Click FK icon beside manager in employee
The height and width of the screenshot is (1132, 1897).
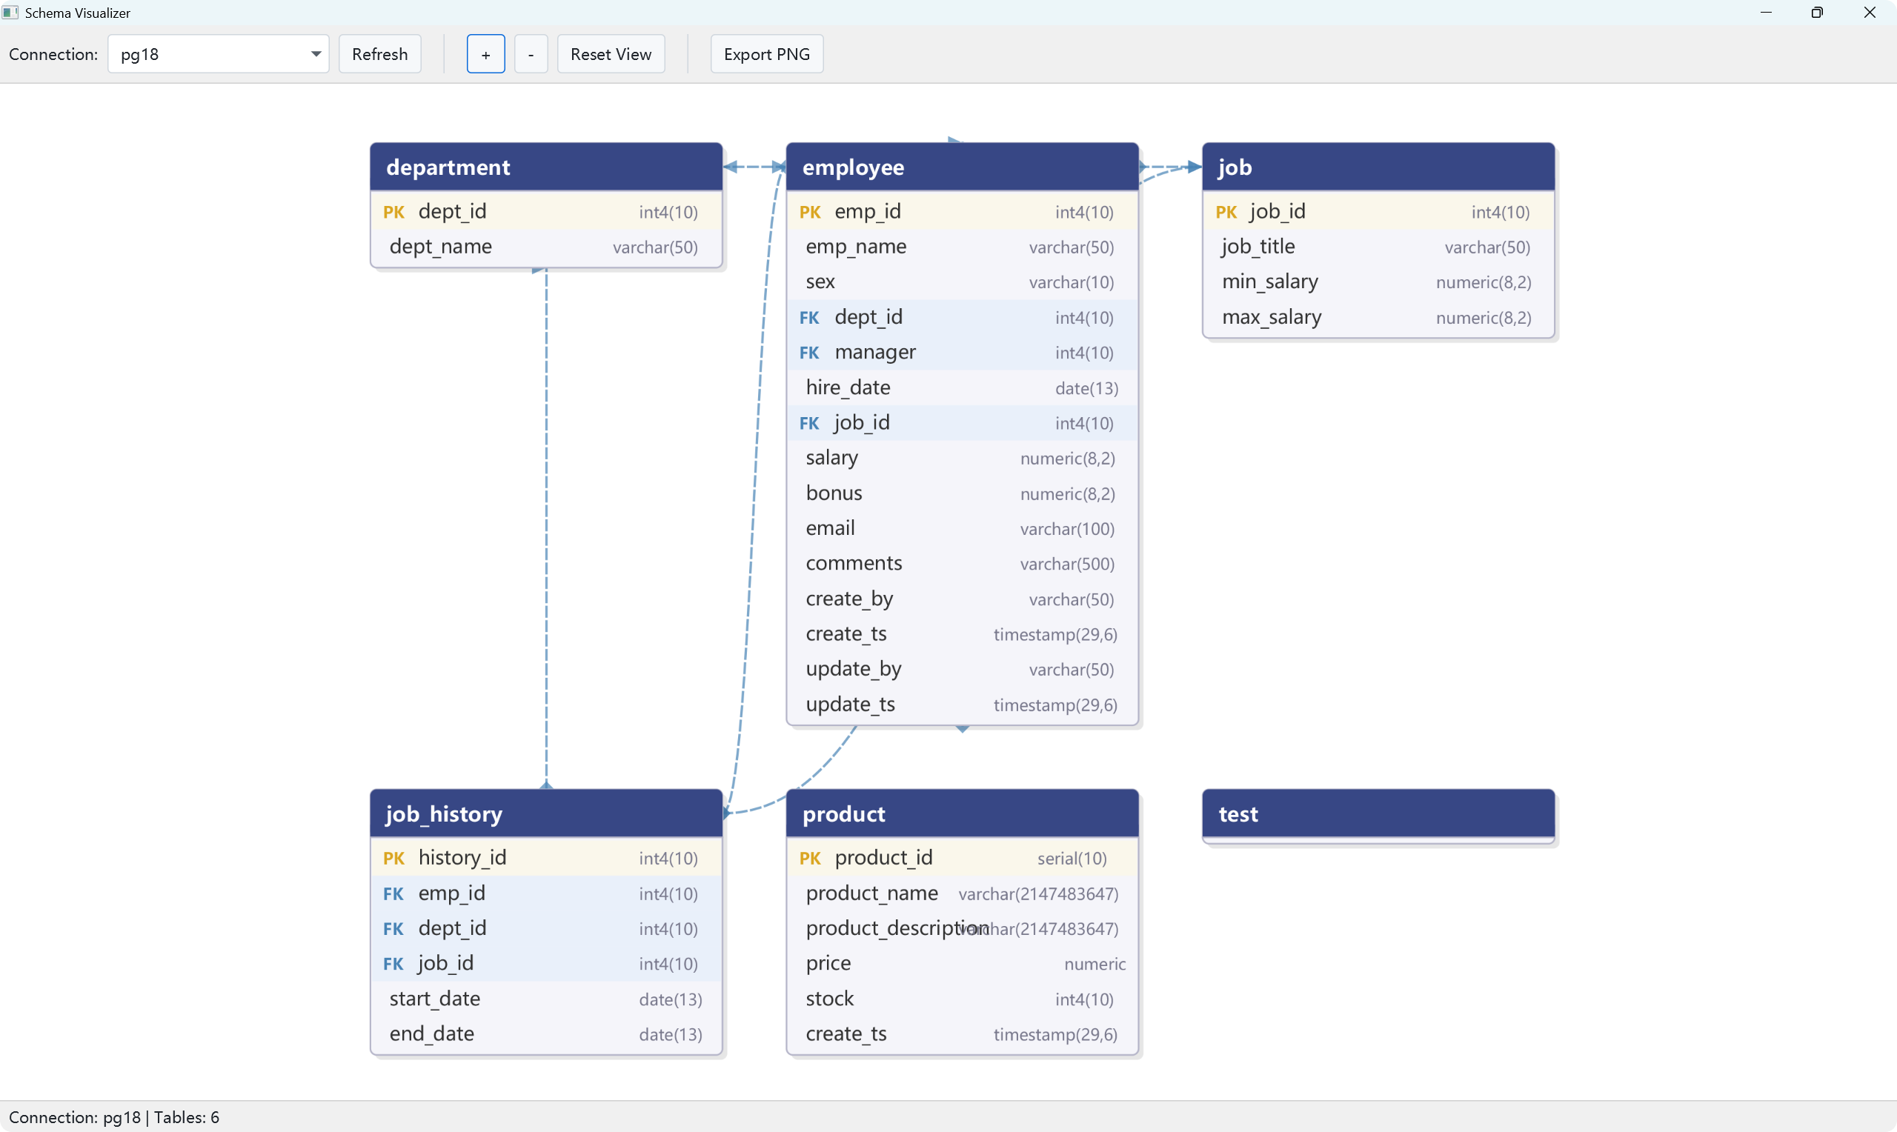pos(809,353)
